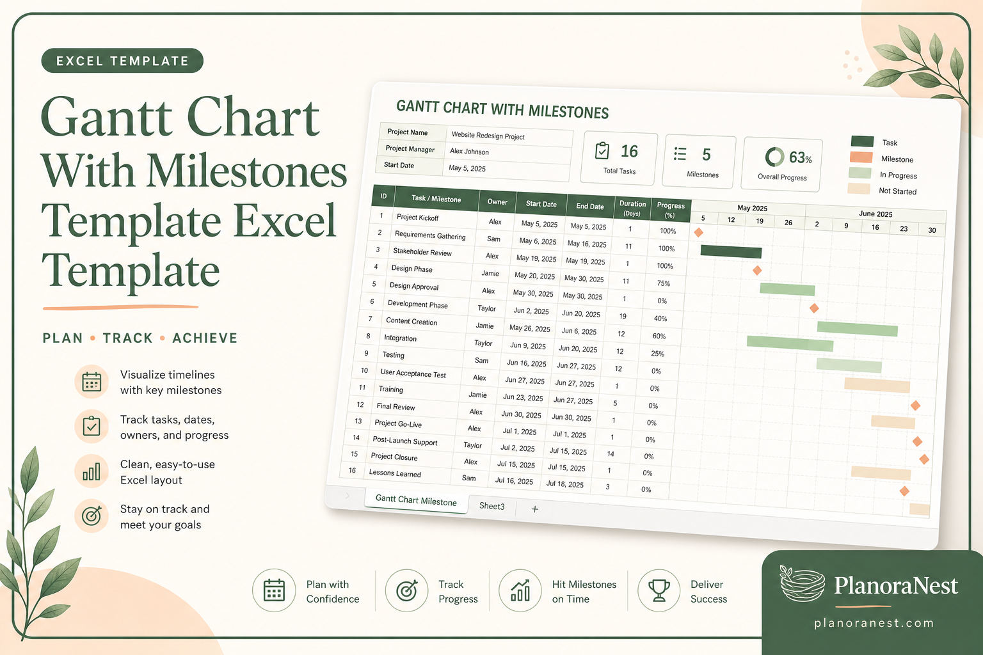Image resolution: width=983 pixels, height=655 pixels.
Task: Click the Stakeholder Review task cell
Action: [431, 253]
